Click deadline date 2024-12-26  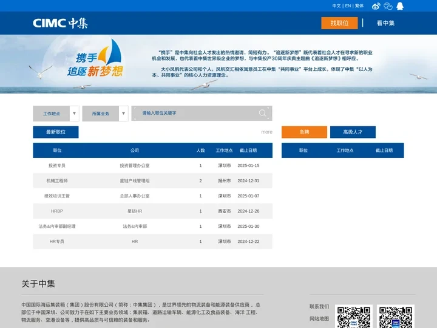[248, 211]
